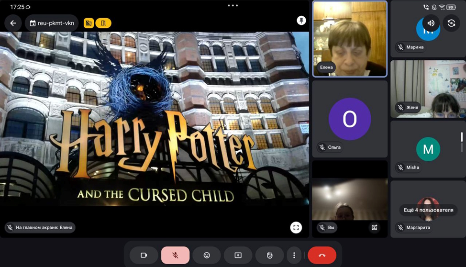Raise your hand
466x267 pixels.
point(269,256)
